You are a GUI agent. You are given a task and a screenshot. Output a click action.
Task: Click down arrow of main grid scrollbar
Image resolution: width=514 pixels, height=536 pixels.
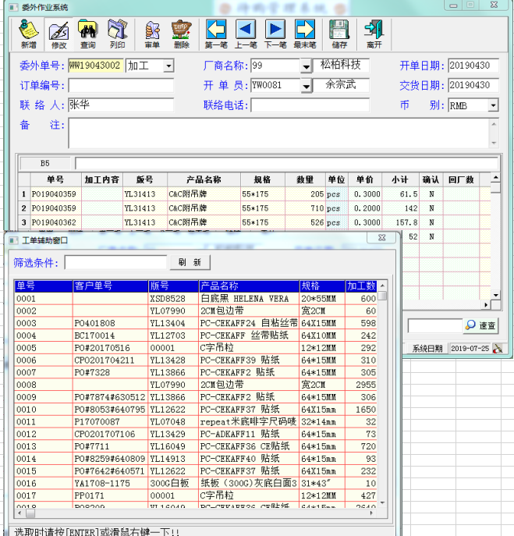[x=495, y=295]
